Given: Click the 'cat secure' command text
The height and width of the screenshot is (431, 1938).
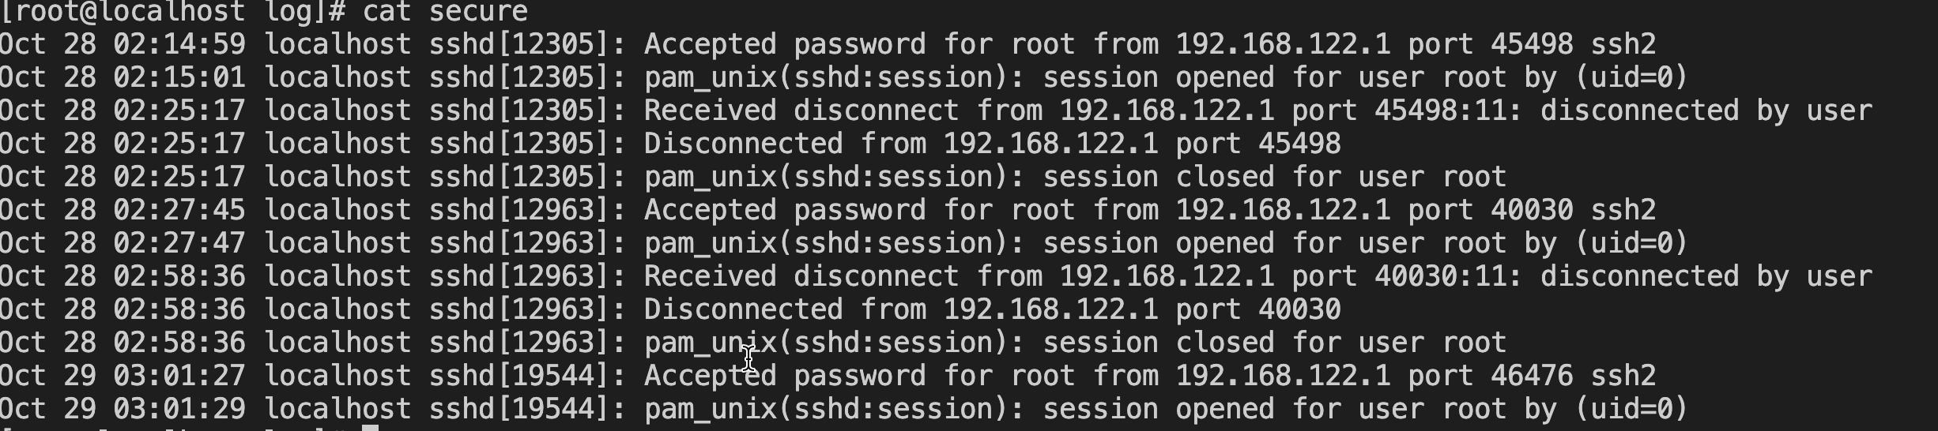Looking at the screenshot, I should (445, 11).
